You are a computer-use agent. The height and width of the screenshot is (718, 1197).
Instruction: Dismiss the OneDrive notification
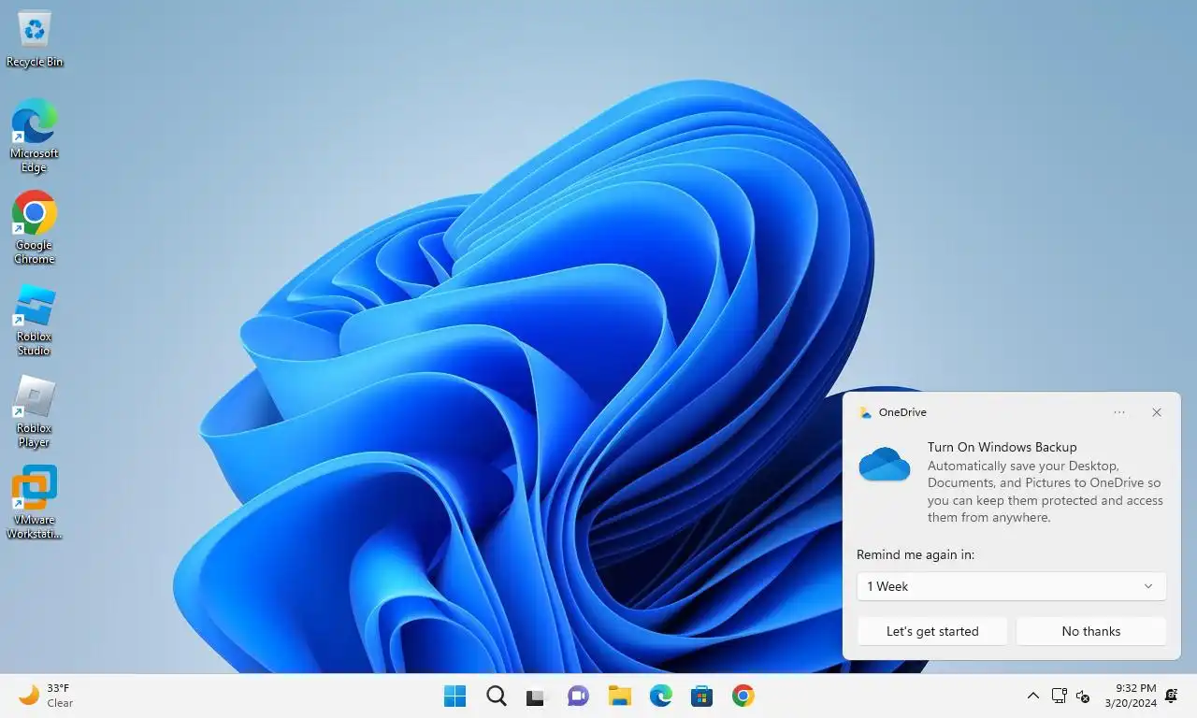tap(1157, 412)
